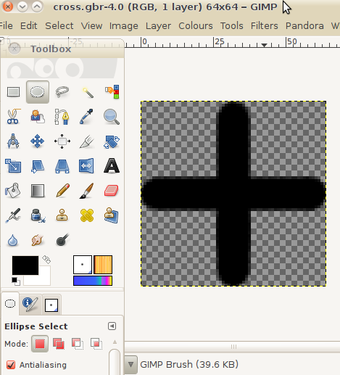Select the Clone stamp tool
The height and width of the screenshot is (375, 340).
(x=62, y=215)
